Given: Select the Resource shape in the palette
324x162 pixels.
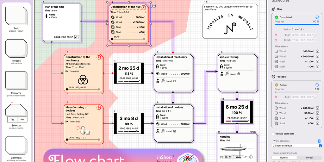Looking at the screenshot, I should click(x=16, y=81).
